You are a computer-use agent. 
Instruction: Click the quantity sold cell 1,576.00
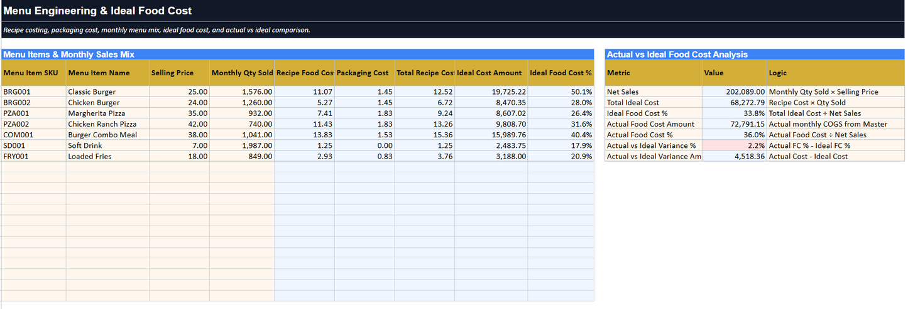click(242, 92)
